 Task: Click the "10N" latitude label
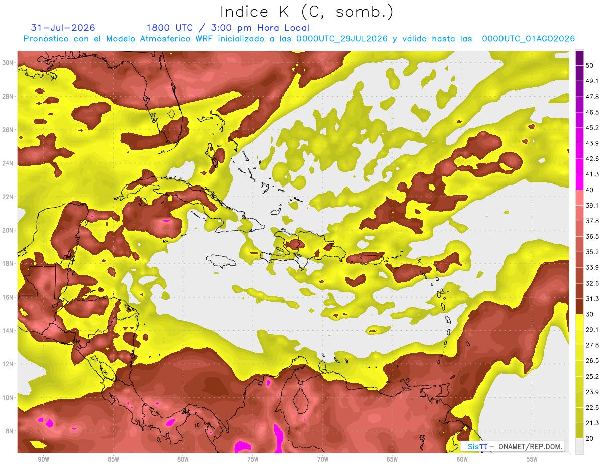tap(8, 397)
